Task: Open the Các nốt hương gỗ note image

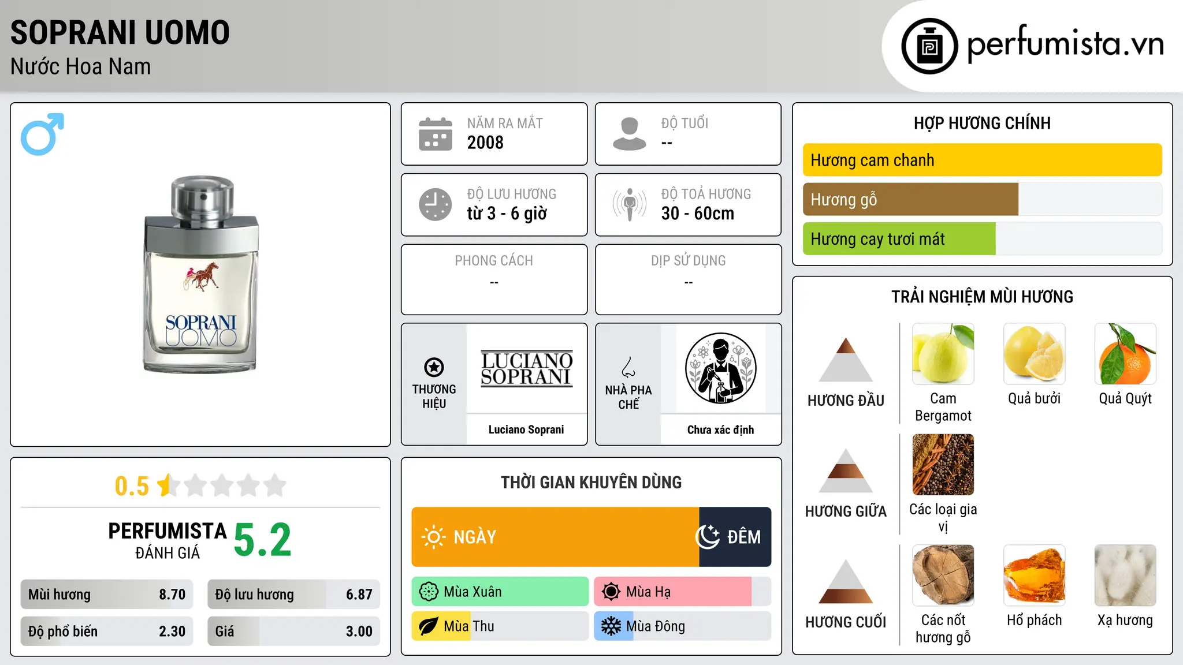Action: (x=943, y=576)
